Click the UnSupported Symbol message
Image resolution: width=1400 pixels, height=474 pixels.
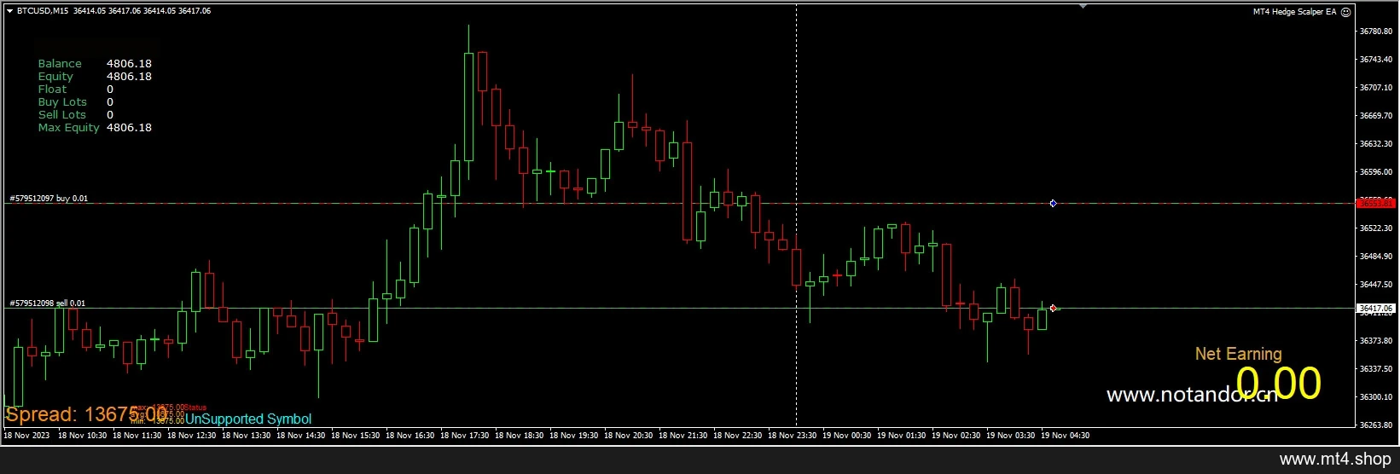(x=249, y=419)
